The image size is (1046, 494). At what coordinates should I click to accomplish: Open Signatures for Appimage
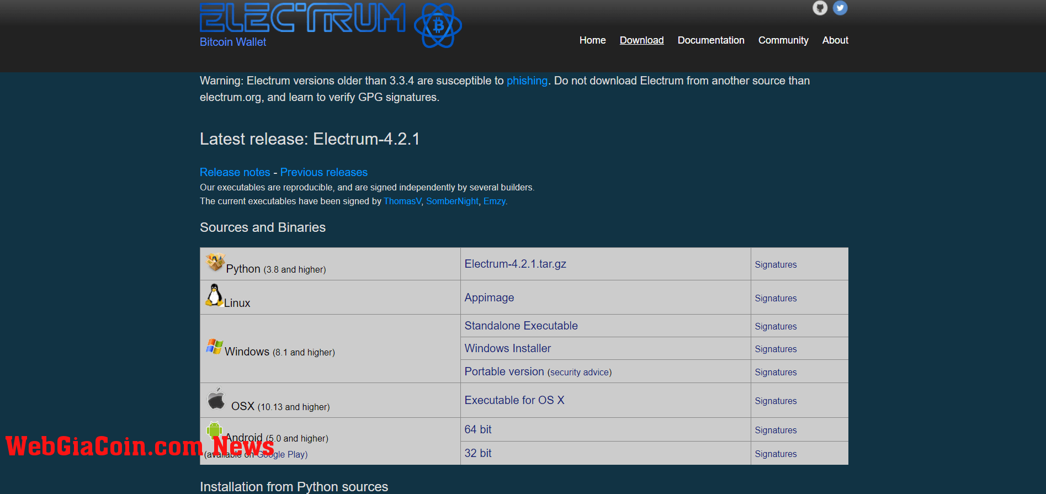[x=776, y=298]
